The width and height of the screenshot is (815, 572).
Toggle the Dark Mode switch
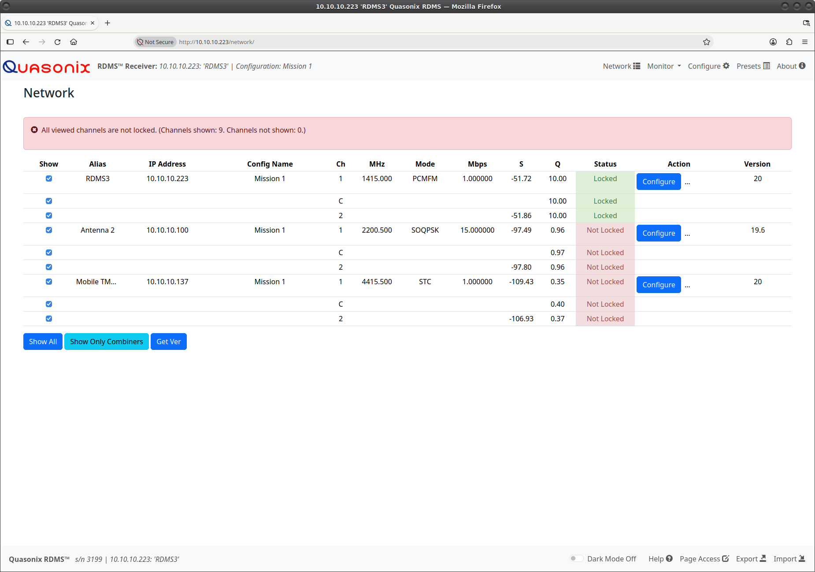576,558
